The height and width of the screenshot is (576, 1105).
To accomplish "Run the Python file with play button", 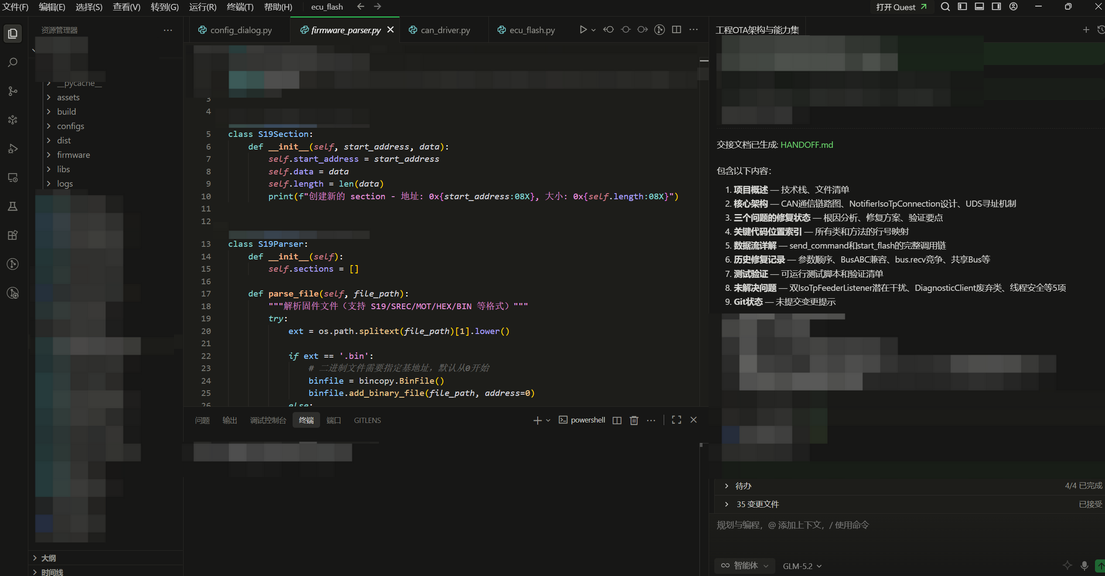I will [583, 30].
